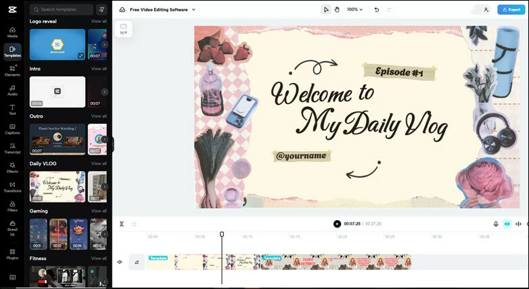Open the Plugins panel
Screen dimensions: 529x289
12,254
